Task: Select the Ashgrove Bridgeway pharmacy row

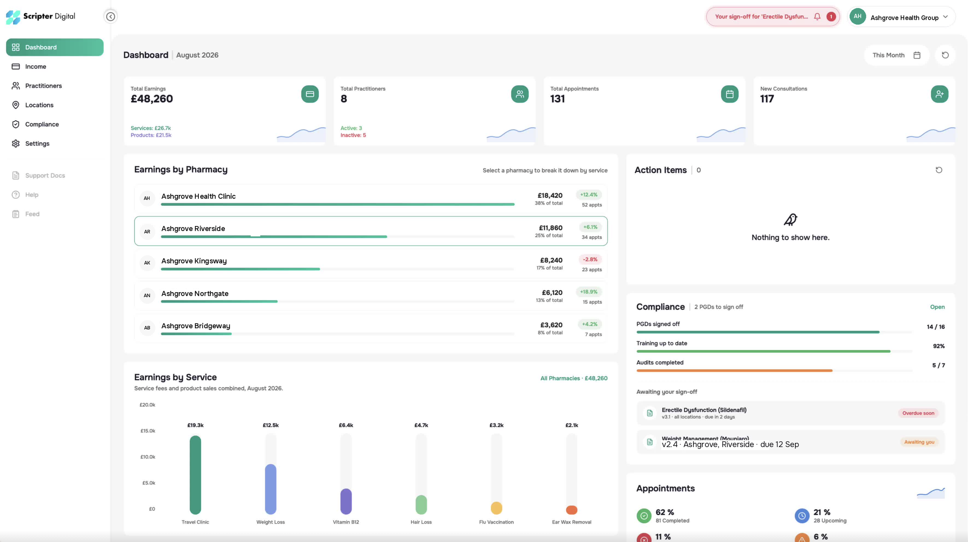Action: [370, 328]
